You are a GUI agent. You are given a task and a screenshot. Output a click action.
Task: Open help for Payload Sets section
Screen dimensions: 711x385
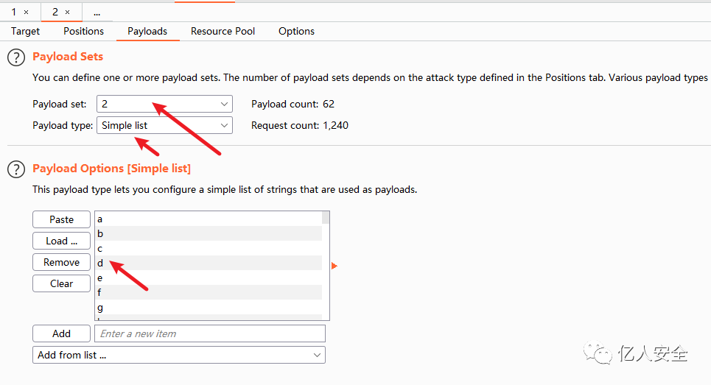pyautogui.click(x=16, y=57)
